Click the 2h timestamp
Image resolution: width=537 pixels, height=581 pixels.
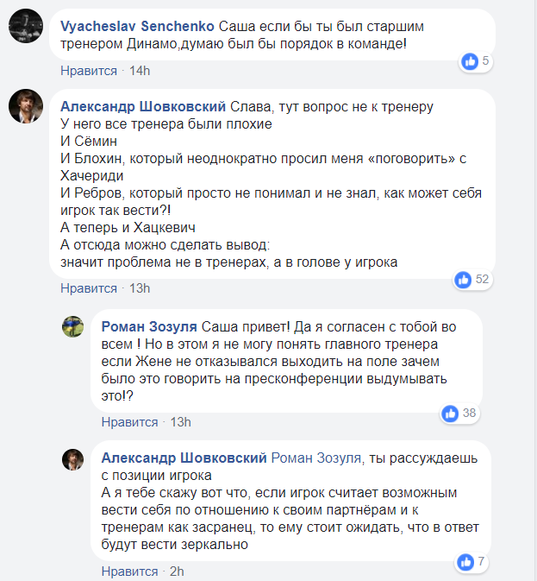click(x=177, y=572)
